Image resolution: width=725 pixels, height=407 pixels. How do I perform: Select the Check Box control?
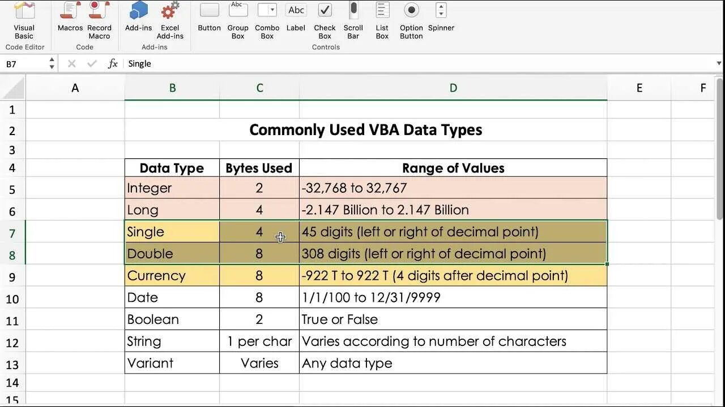pos(325,20)
